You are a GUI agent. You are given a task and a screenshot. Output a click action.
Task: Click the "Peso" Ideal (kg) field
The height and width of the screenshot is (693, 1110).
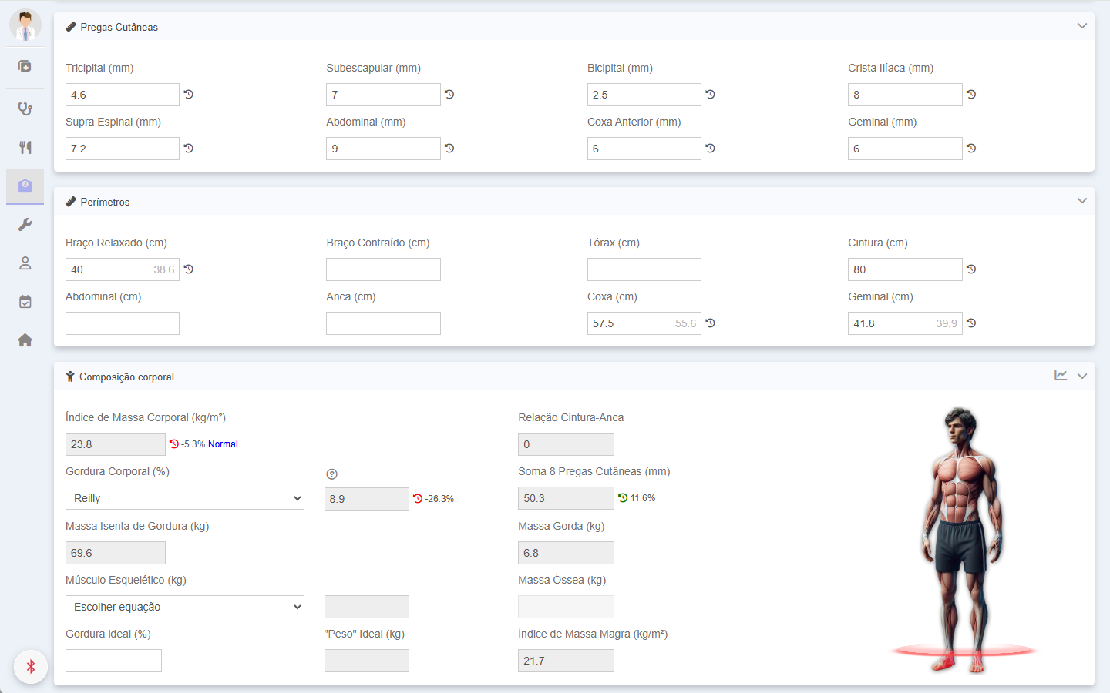tap(367, 661)
